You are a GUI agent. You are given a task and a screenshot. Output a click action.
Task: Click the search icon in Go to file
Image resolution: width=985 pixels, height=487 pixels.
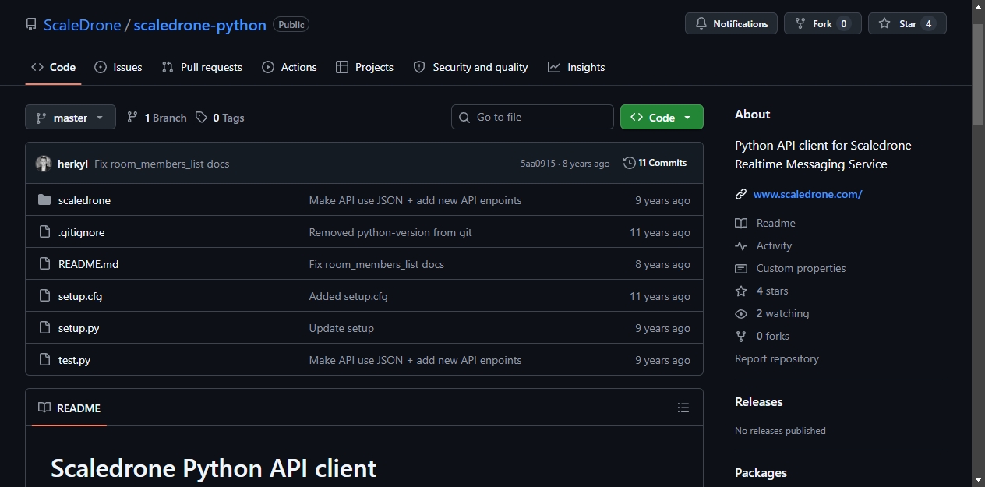point(465,117)
